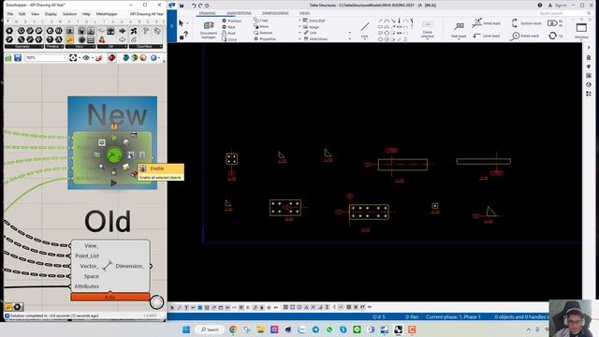Image resolution: width=599 pixels, height=337 pixels.
Task: Select the Line drawing tool in Tekla ribbon
Action: 365,30
